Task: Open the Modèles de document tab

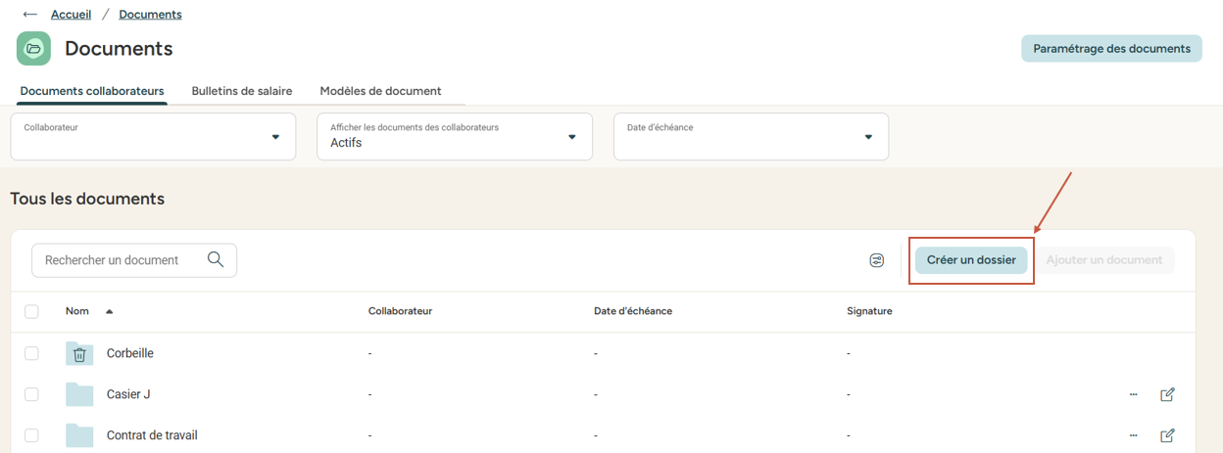Action: pos(380,91)
